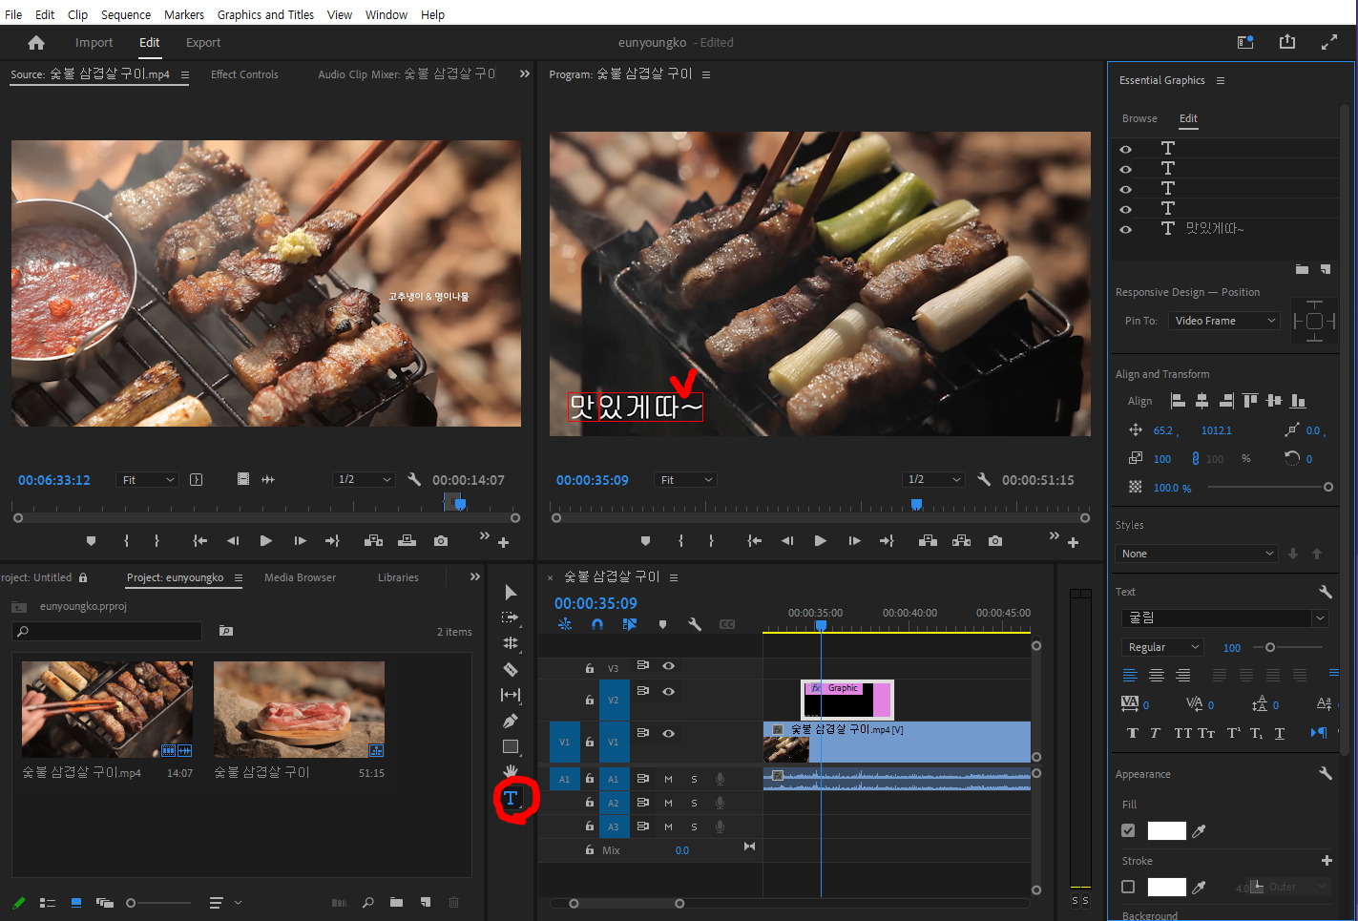Click the Home icon in the header
Viewport: 1358px width, 921px height.
tap(36, 43)
